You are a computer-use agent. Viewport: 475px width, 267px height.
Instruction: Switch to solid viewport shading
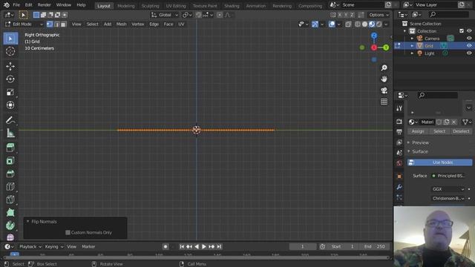coord(364,24)
